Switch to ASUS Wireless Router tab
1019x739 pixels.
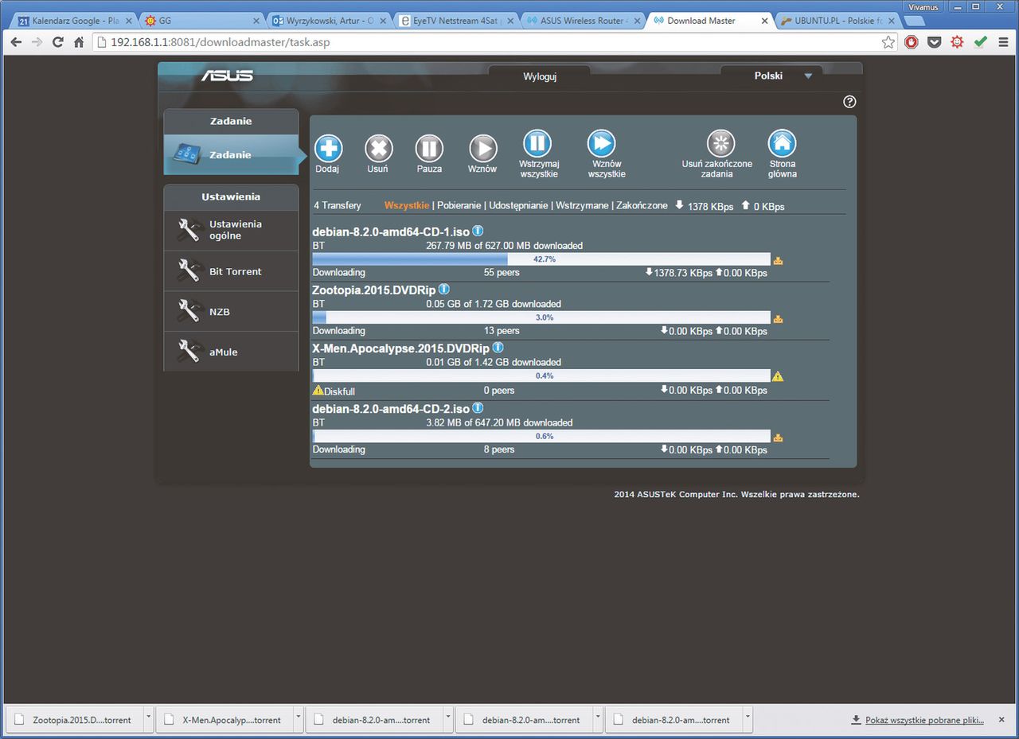tap(584, 21)
